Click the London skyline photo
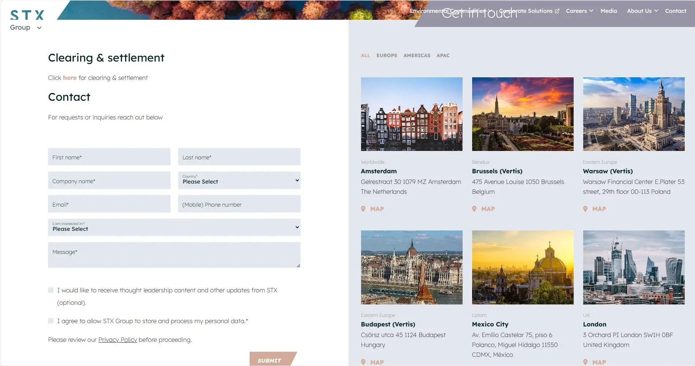695x366 pixels. tap(634, 267)
